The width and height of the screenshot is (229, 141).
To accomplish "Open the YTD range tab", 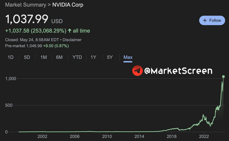I will 77,57.
